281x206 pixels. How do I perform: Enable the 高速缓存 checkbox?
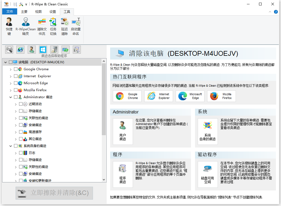[x=21, y=132]
